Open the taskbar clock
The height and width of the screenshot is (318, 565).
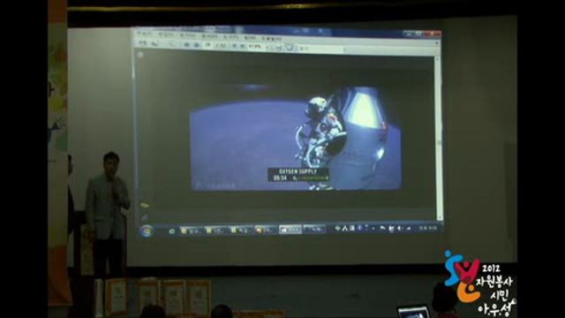pyautogui.click(x=427, y=228)
